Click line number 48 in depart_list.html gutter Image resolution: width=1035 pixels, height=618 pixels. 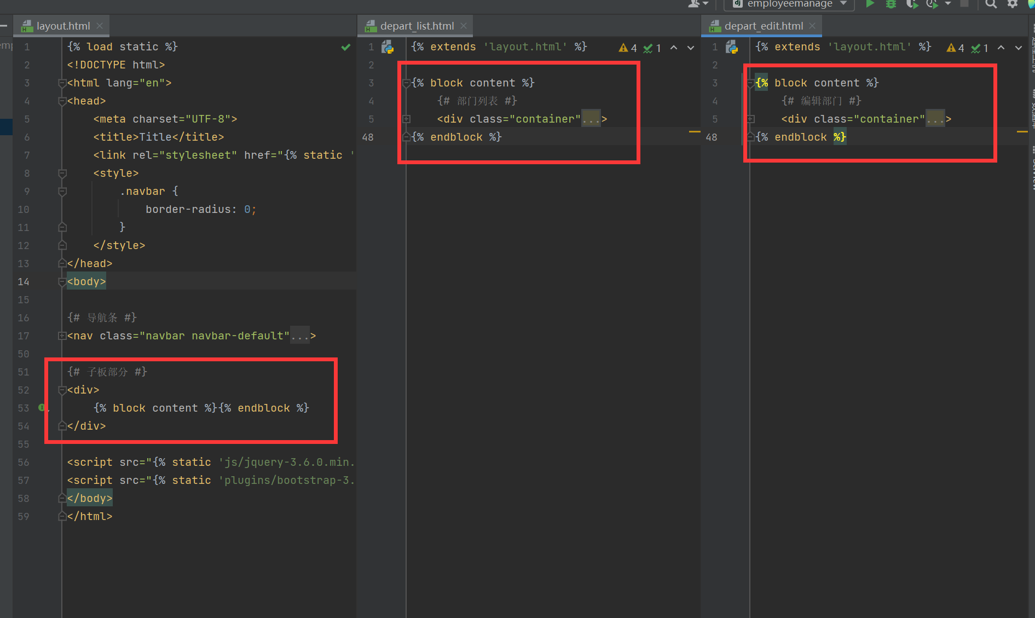(368, 137)
